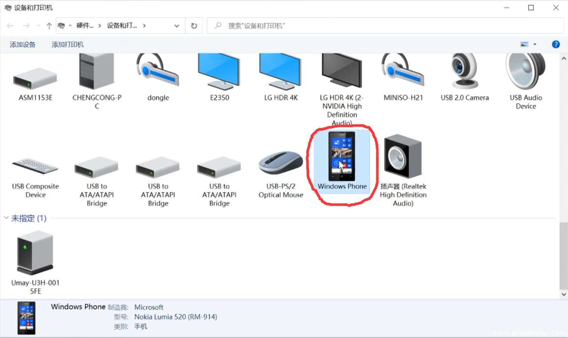Click 添加设备 in the command bar
The image size is (568, 338).
coord(23,45)
